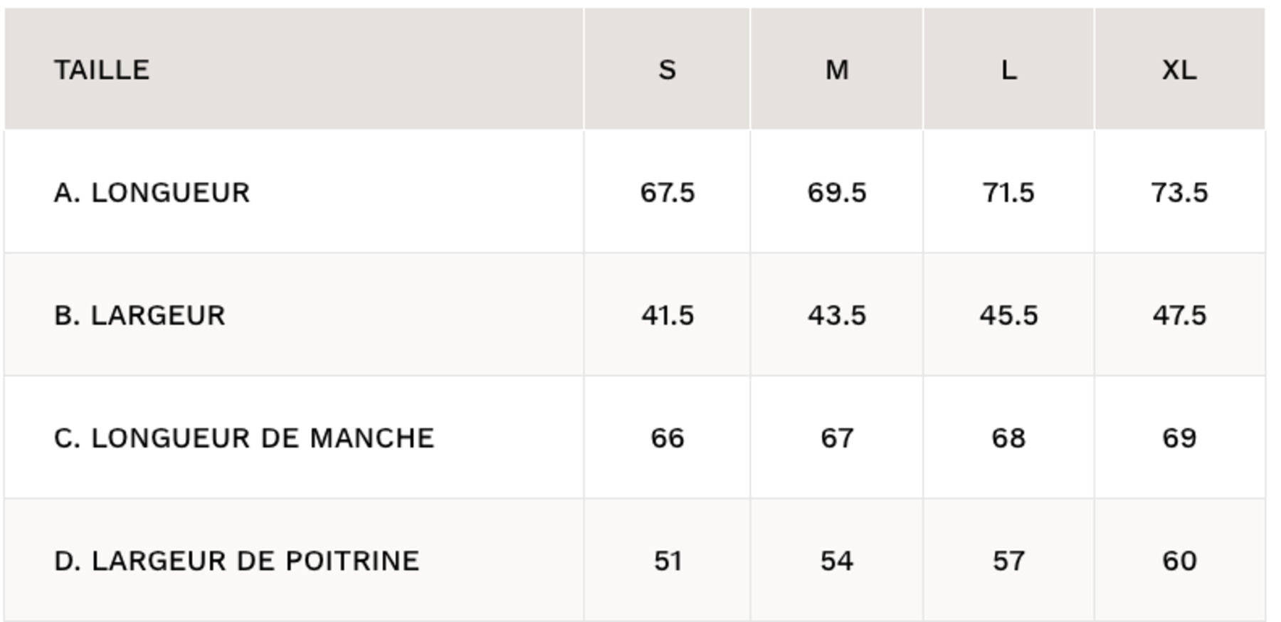Click width value 41.5 for size S
1281x622 pixels.
point(667,315)
